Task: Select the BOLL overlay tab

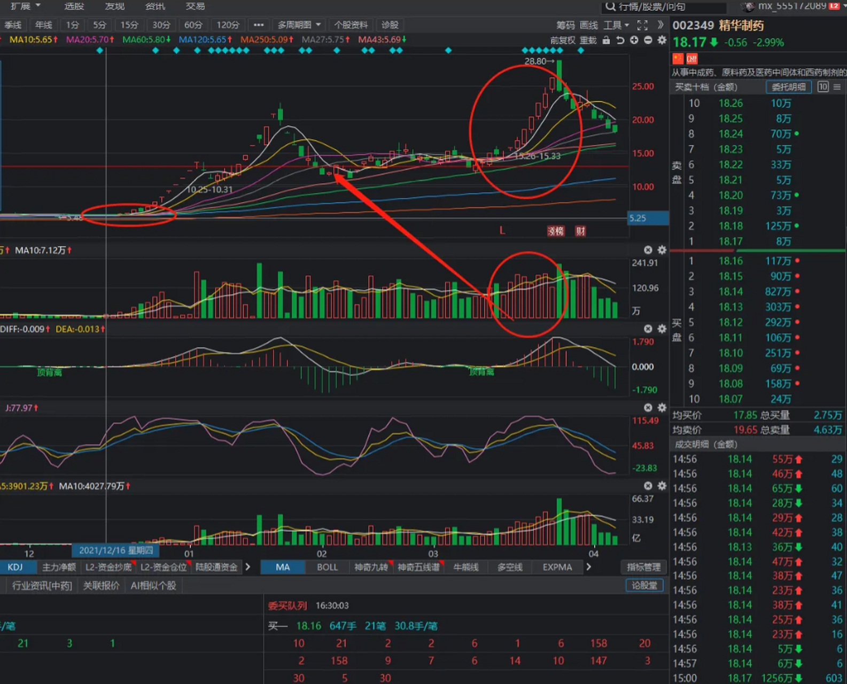Action: click(327, 567)
